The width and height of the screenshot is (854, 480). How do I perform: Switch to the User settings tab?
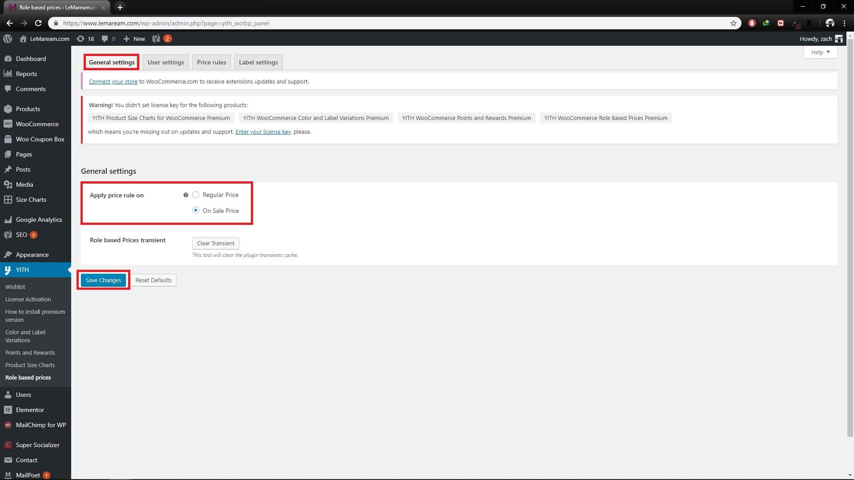[166, 62]
